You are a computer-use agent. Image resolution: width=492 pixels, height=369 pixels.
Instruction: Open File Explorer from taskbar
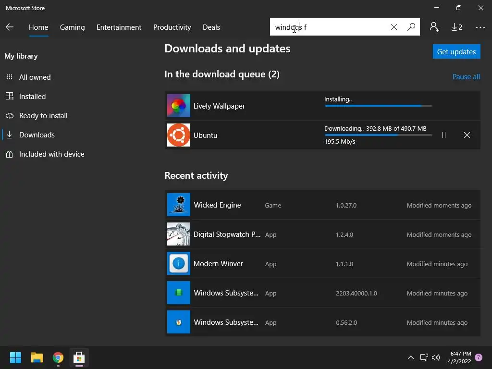point(37,357)
